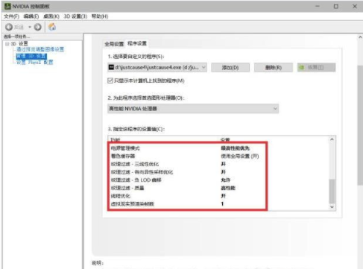Click the 功能 column header
Screen dimensions: 363x269
pyautogui.click(x=115, y=139)
